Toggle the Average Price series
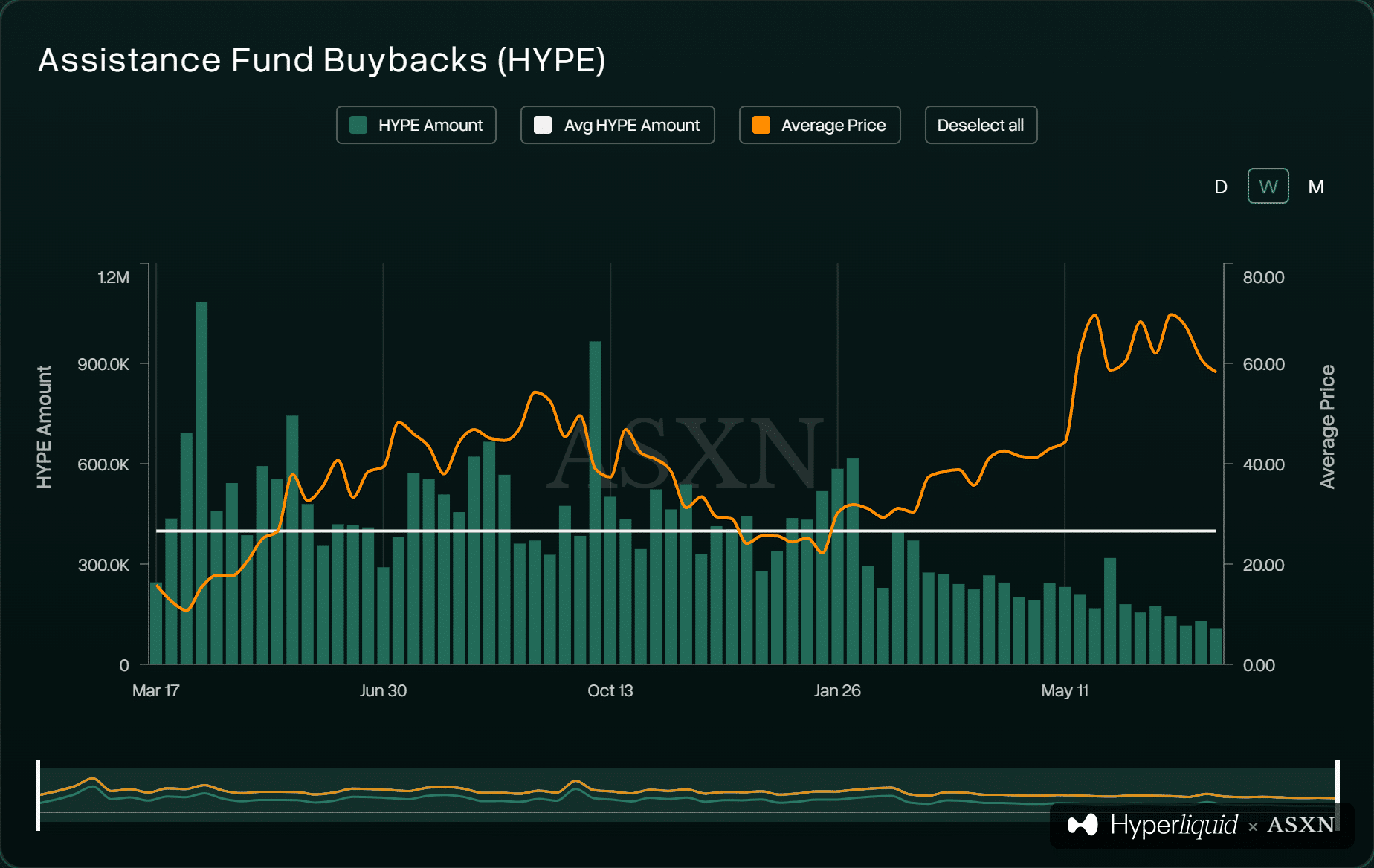Viewport: 1374px width, 868px height. click(819, 125)
